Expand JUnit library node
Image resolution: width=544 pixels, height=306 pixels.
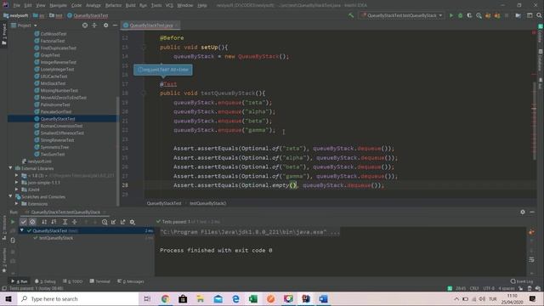pos(16,190)
